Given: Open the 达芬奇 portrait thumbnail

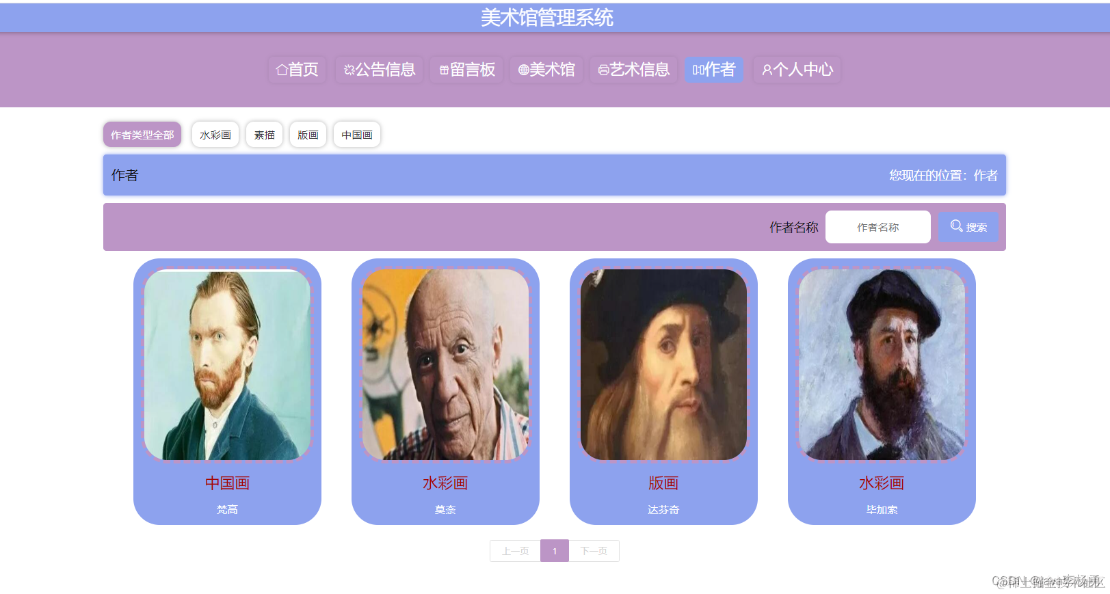Looking at the screenshot, I should (x=663, y=364).
